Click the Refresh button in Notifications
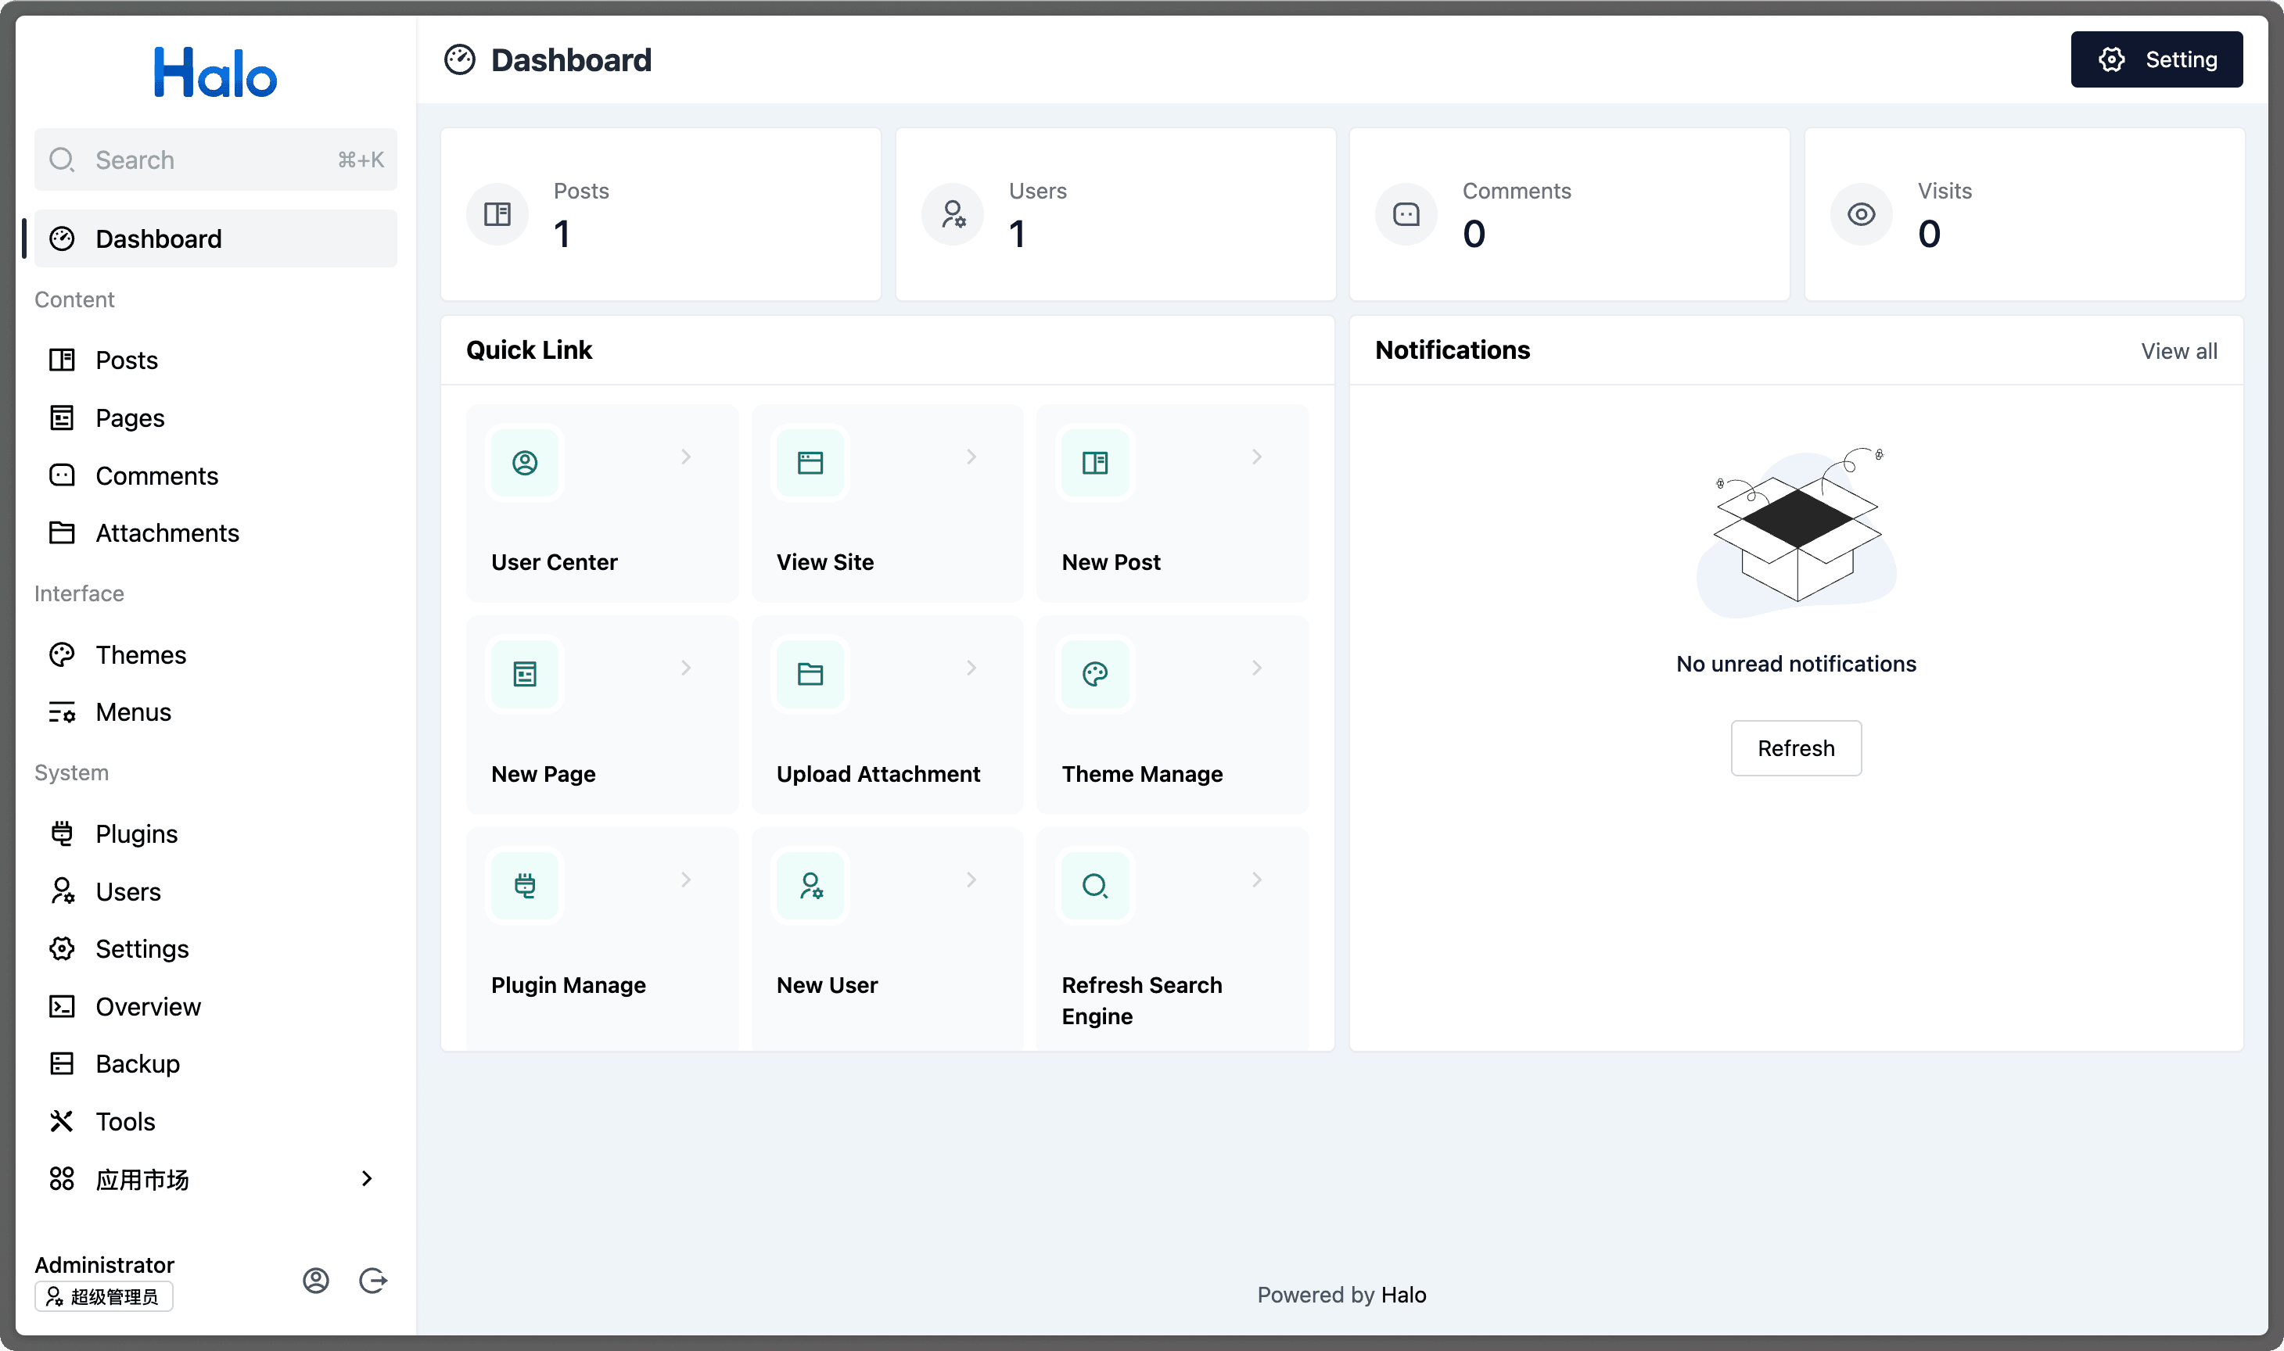 tap(1795, 747)
